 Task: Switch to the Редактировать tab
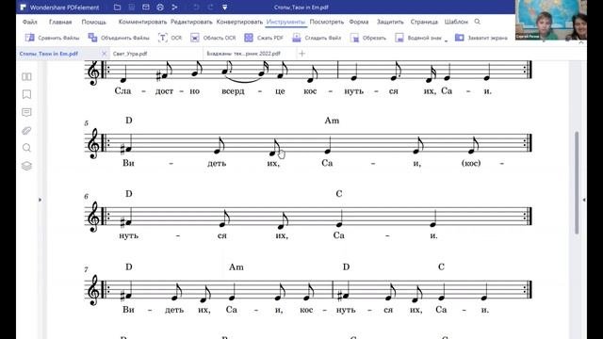pos(191,22)
